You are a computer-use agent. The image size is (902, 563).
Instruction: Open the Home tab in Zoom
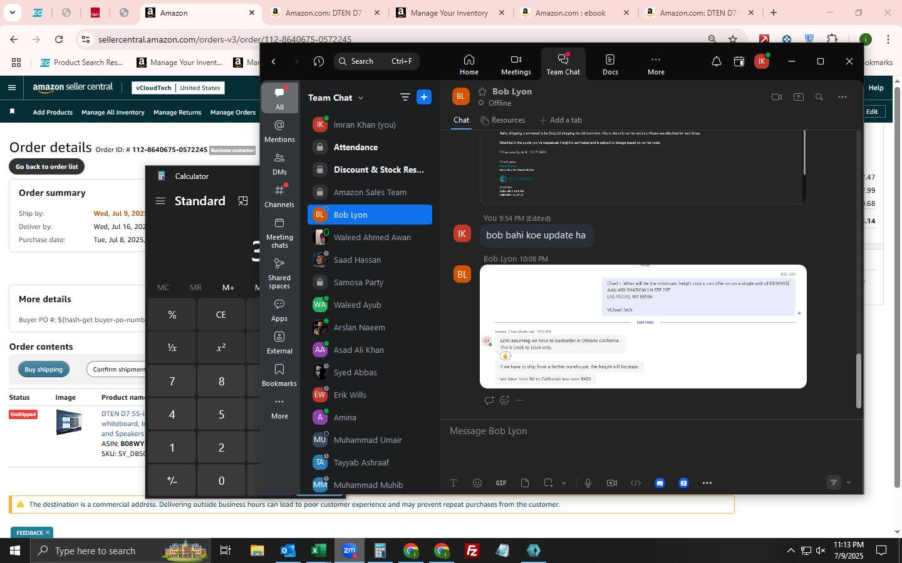(x=469, y=64)
